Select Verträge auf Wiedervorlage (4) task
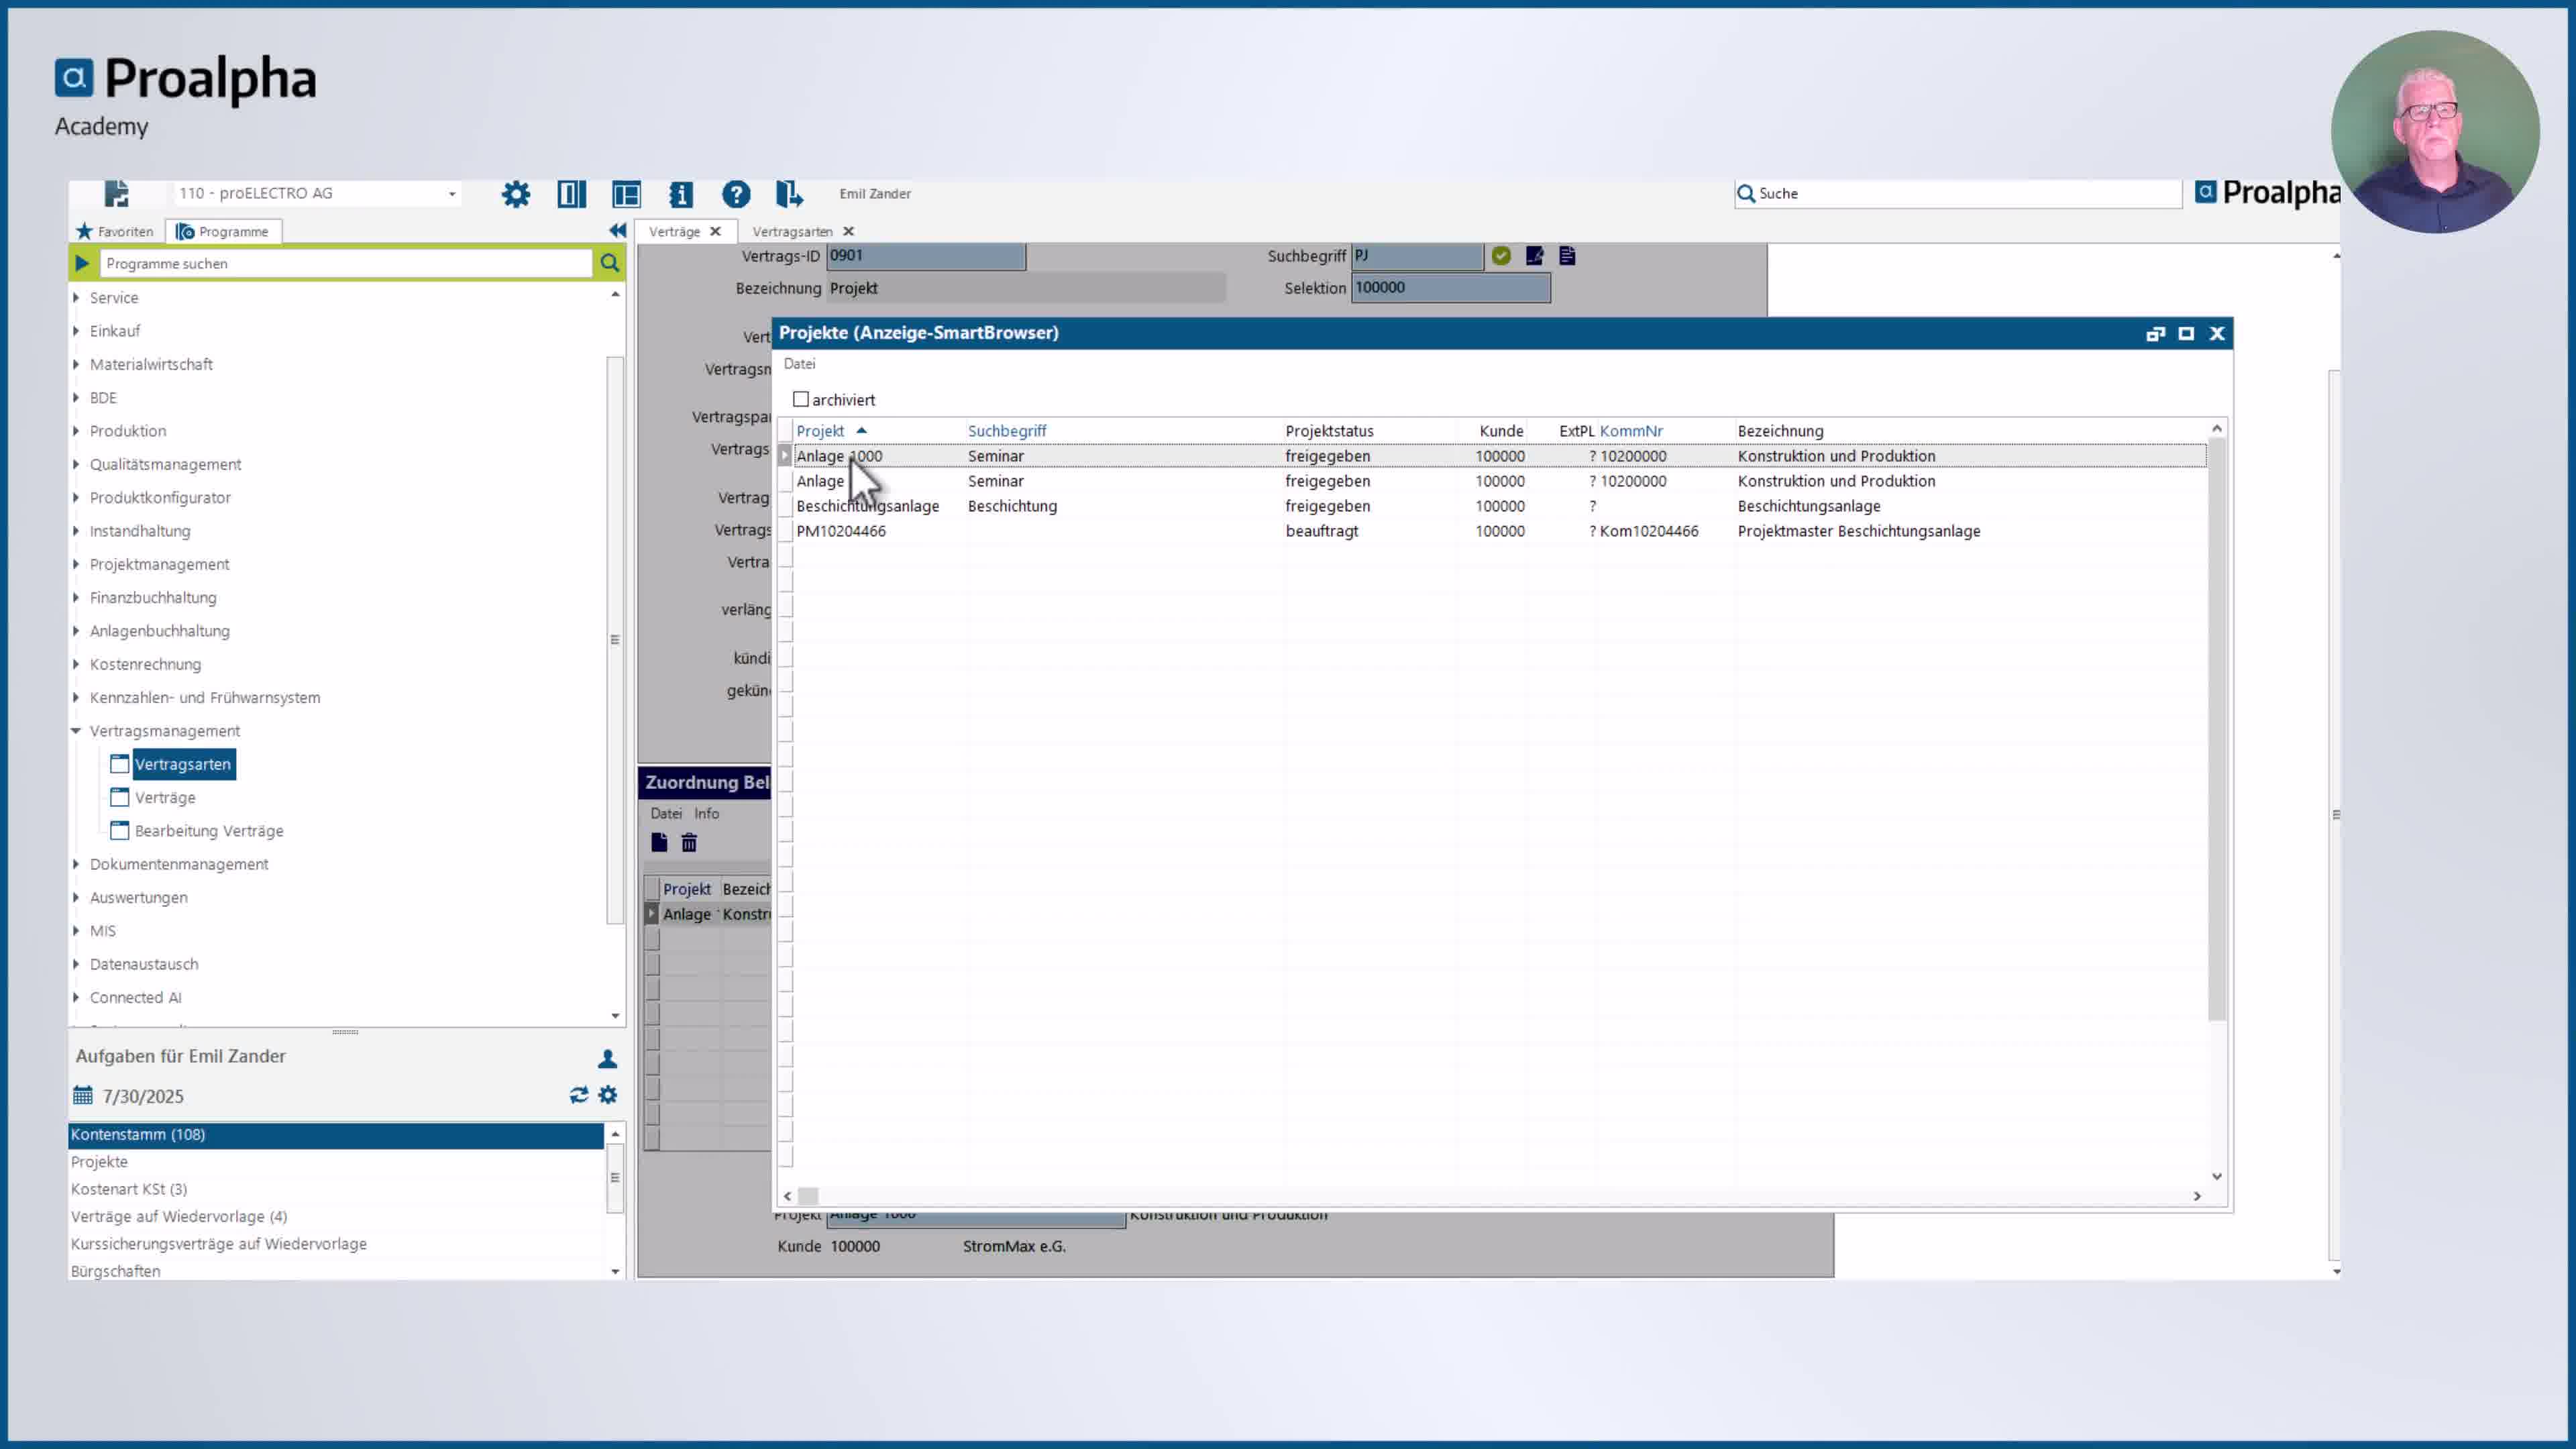The height and width of the screenshot is (1449, 2576). [179, 1216]
